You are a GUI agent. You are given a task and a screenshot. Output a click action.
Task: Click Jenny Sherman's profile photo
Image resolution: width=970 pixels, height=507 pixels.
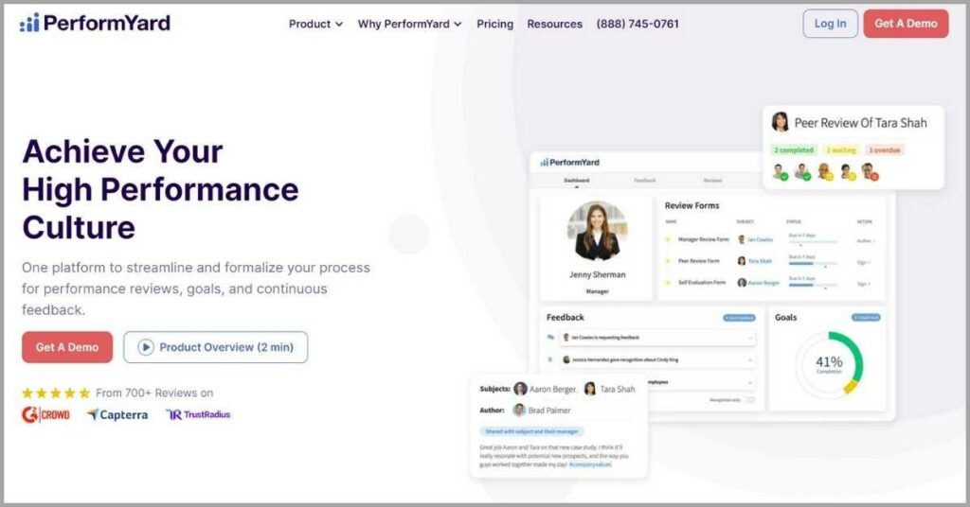point(597,232)
